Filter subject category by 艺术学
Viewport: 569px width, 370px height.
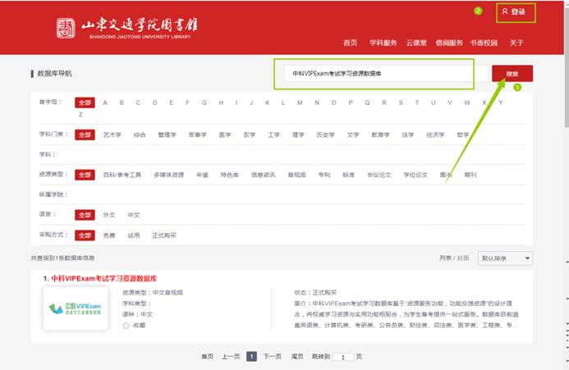pyautogui.click(x=112, y=135)
